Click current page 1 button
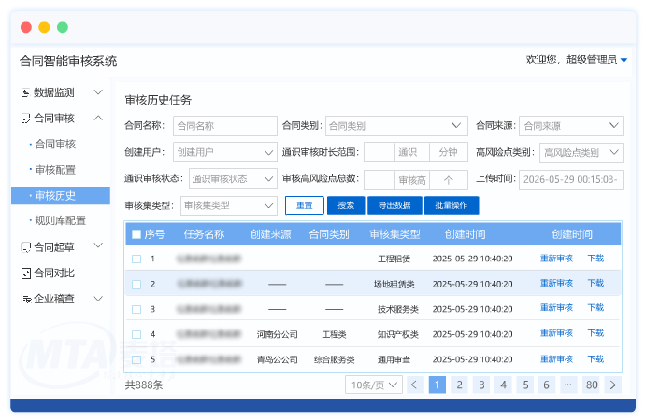Screen dimensions: 645x420 click(437, 385)
